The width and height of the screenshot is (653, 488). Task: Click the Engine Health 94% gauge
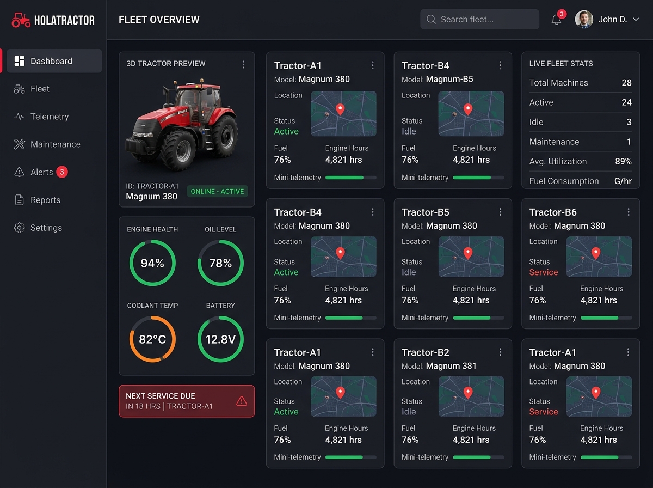[x=152, y=263]
